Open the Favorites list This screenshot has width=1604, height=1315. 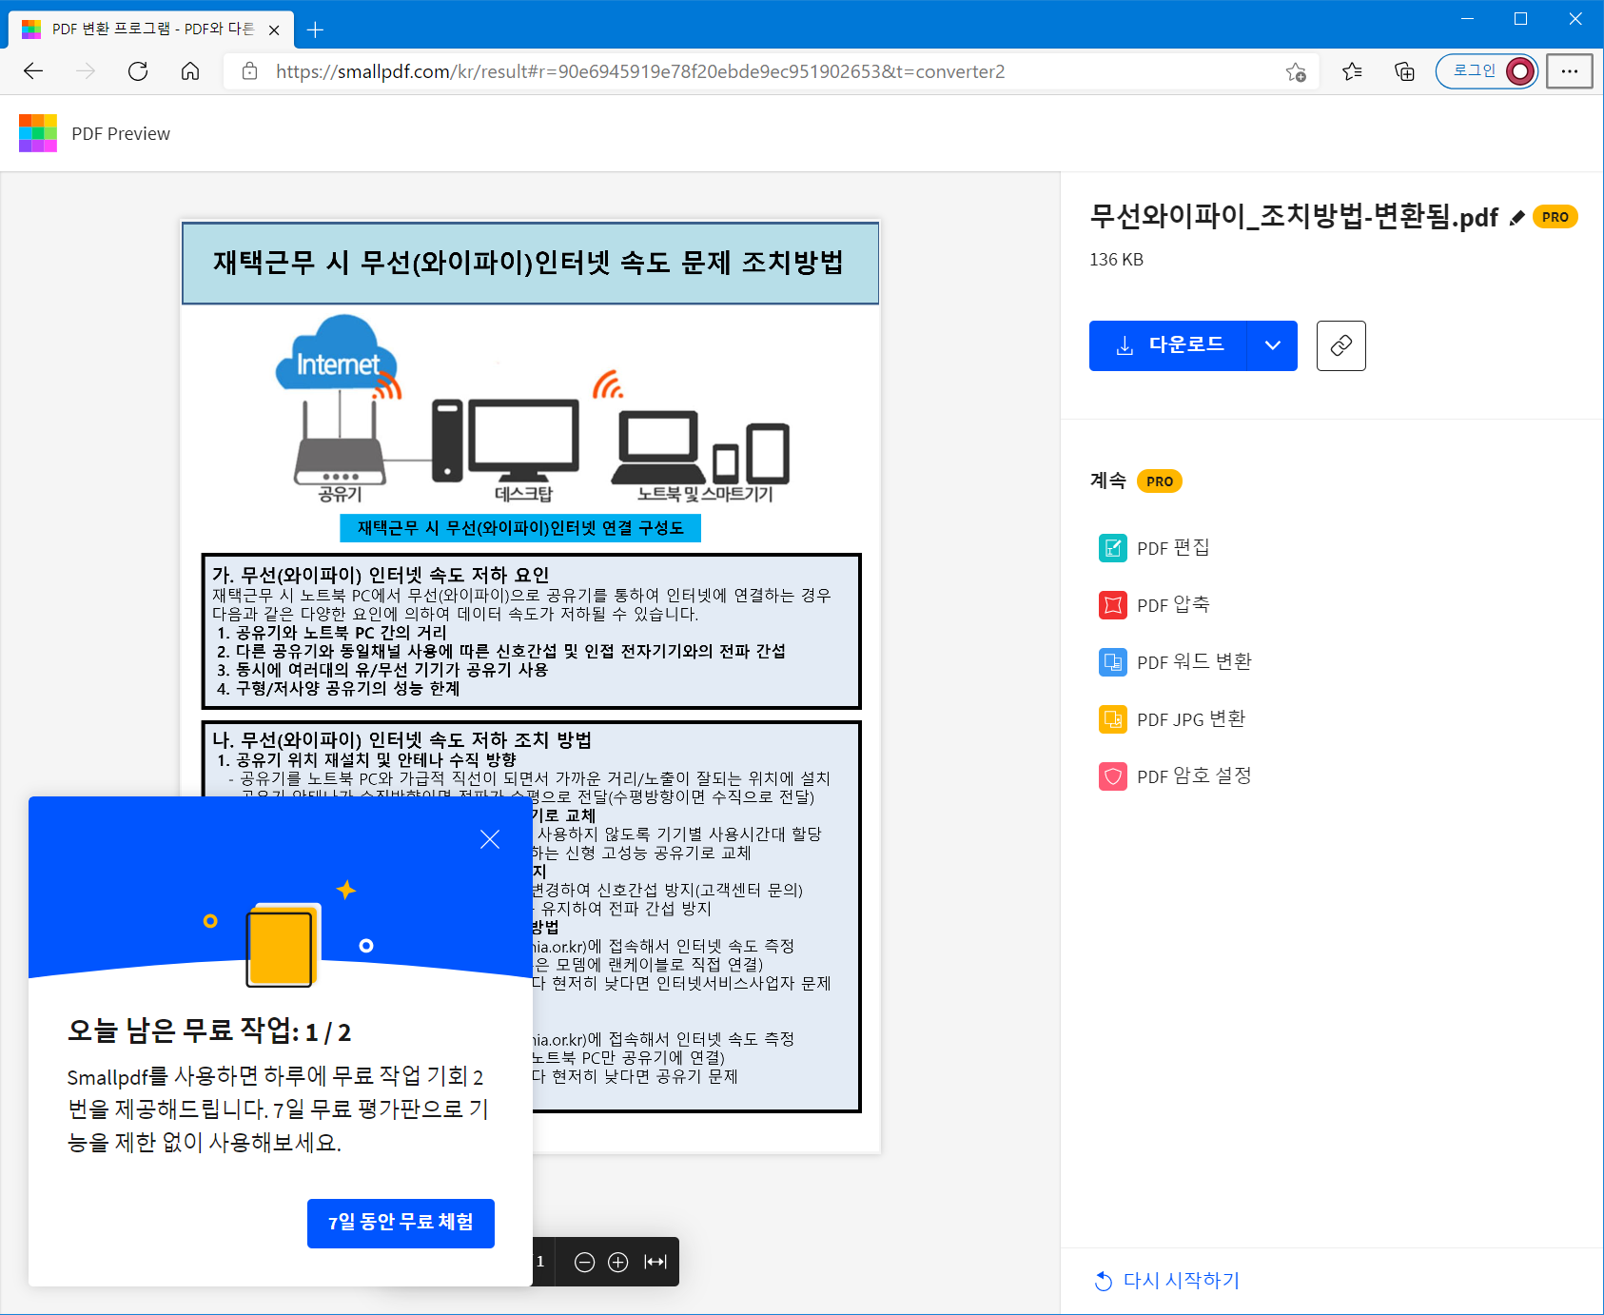coord(1352,71)
